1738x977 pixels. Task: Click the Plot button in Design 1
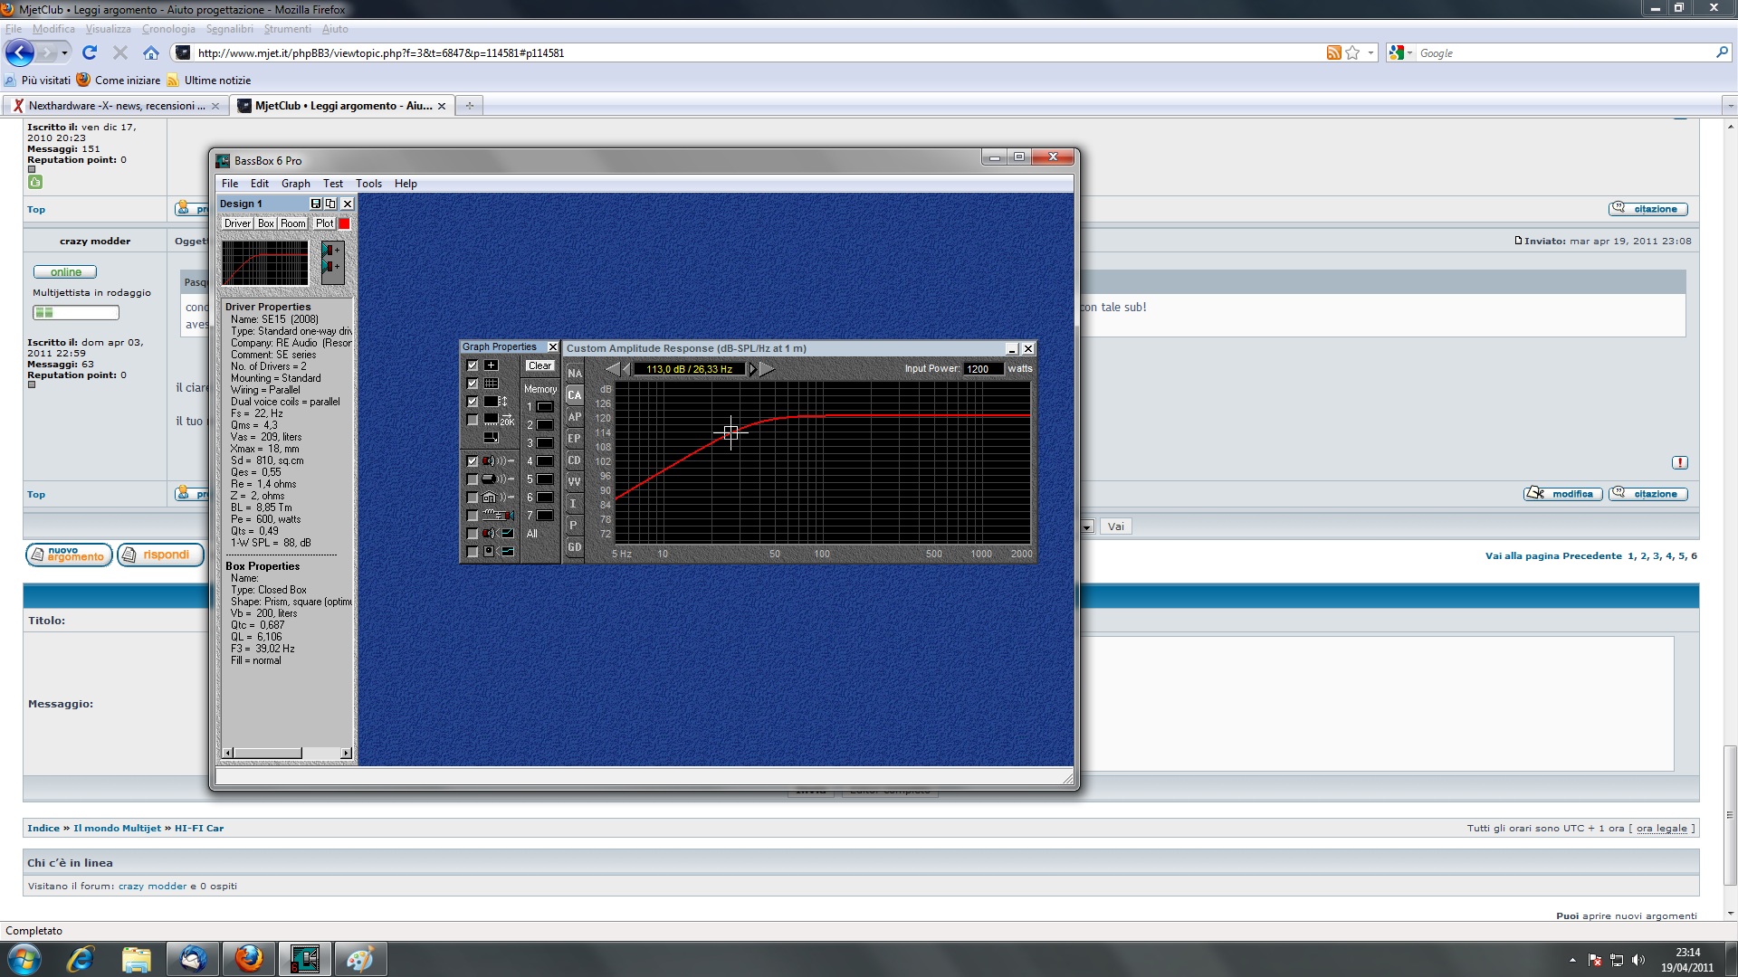[x=324, y=223]
